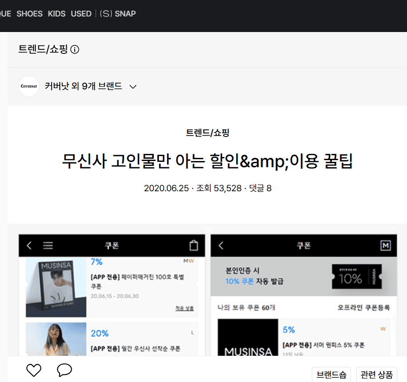
Task: Click the 20% discount label
Action: coord(100,333)
